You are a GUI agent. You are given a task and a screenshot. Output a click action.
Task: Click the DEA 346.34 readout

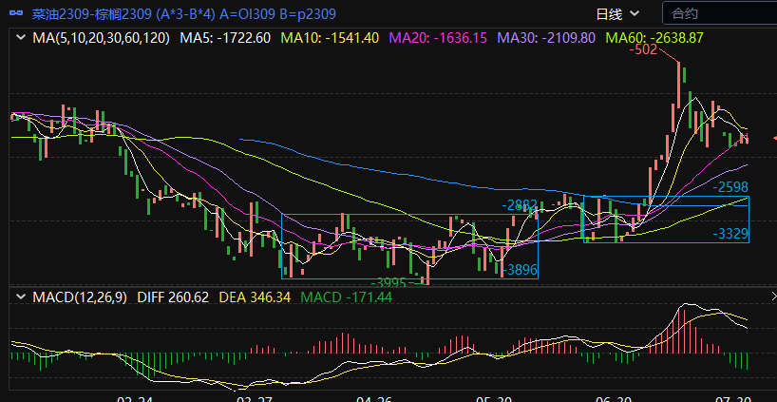256,297
